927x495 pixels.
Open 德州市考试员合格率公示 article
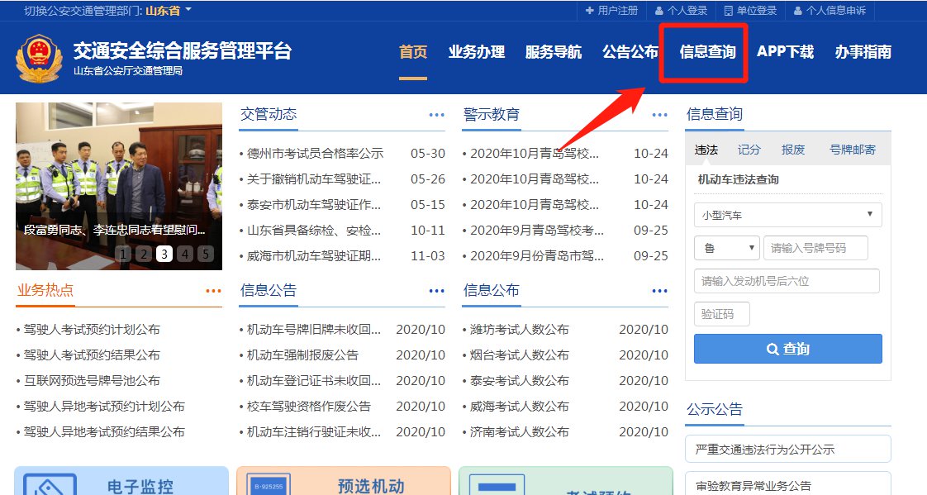tap(315, 154)
